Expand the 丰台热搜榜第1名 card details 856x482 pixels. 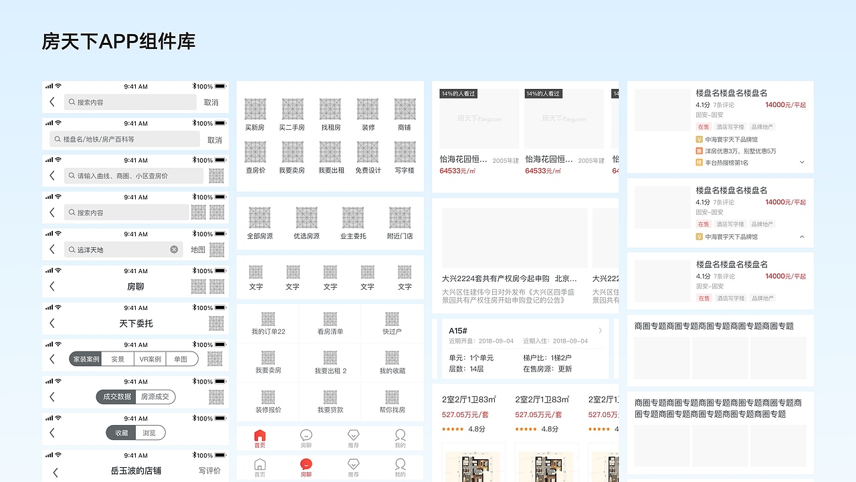coord(800,162)
